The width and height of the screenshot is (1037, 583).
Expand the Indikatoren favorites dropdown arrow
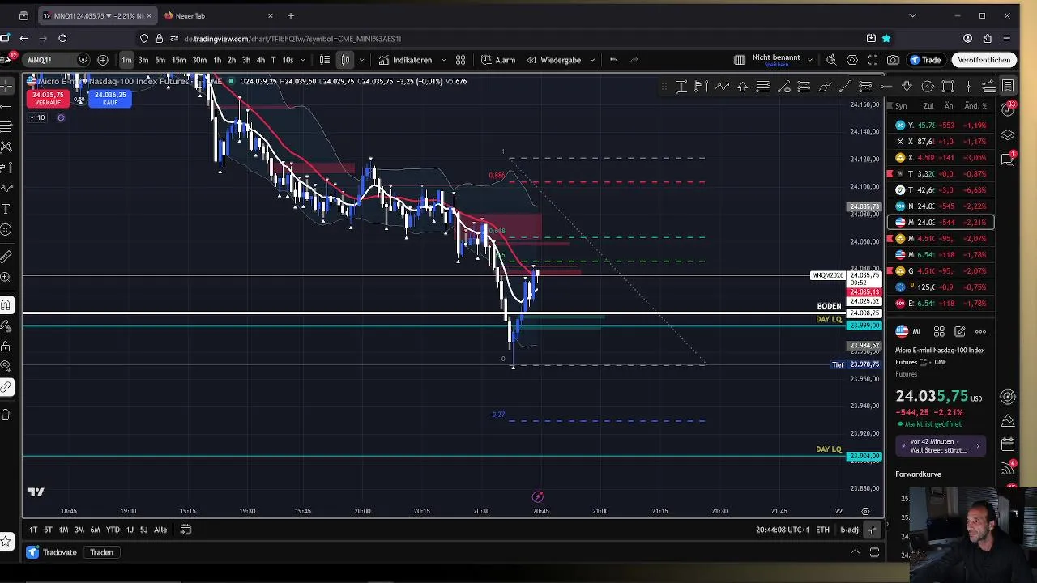[x=443, y=60]
